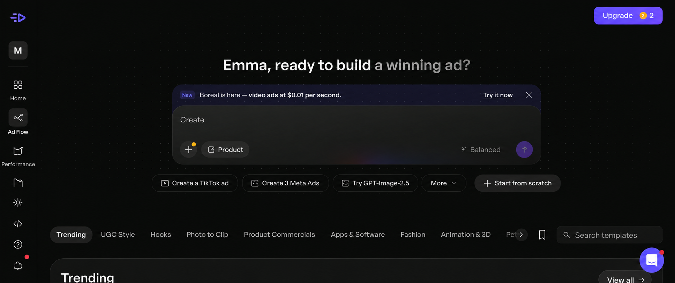Screen dimensions: 675x283
Task: Open the saved templates bookmark icon
Action: point(542,235)
